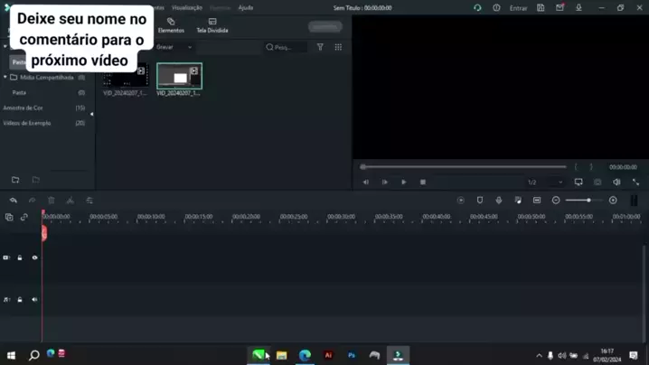Viewport: 649px width, 365px height.
Task: Click the add track icon
Action: pyautogui.click(x=9, y=217)
